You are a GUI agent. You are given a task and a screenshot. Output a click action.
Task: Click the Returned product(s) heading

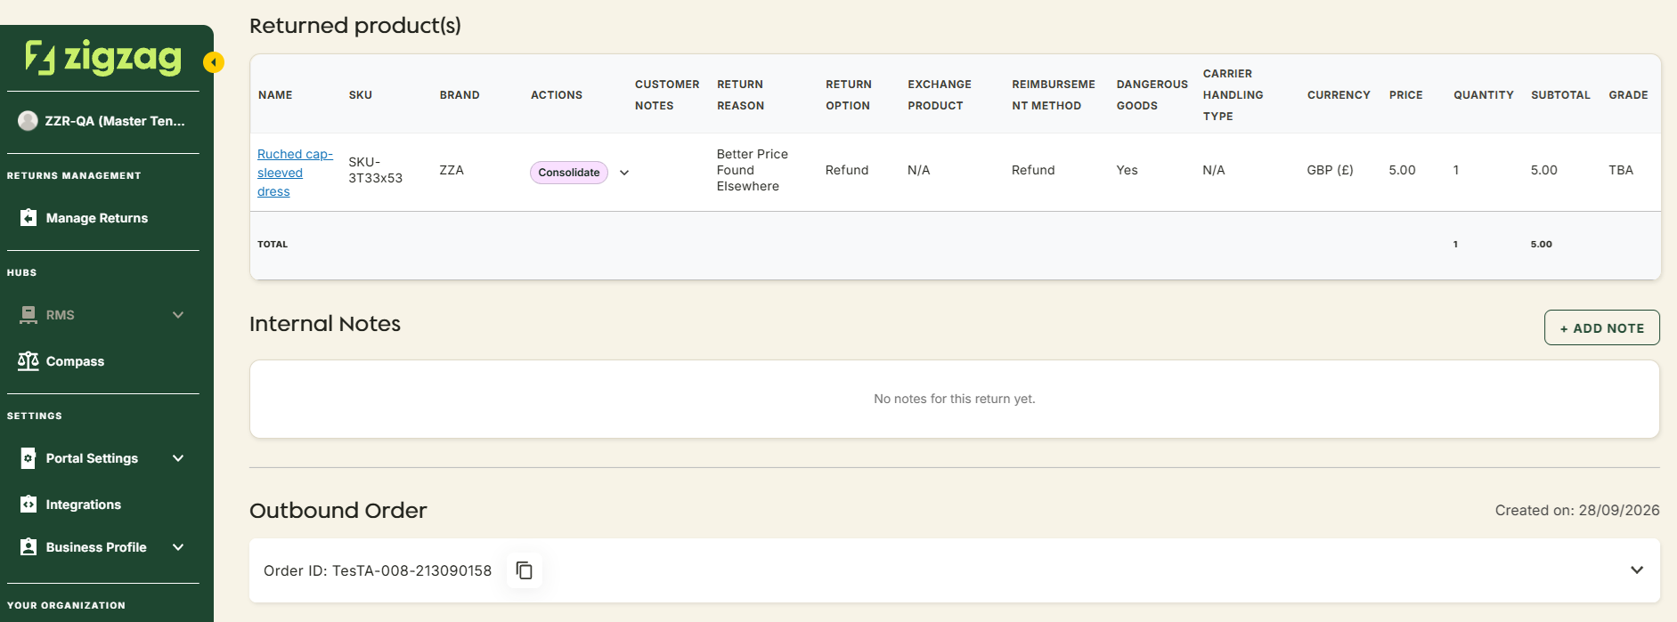tap(355, 26)
